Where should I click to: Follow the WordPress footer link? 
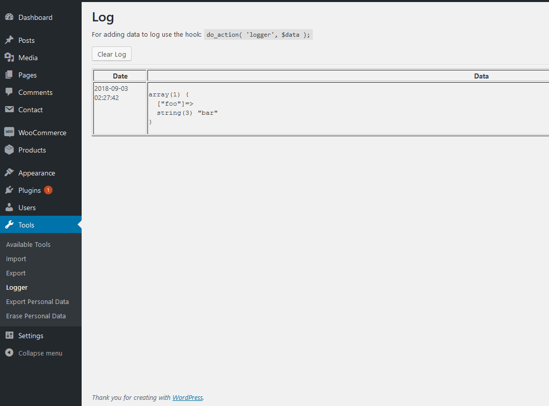pyautogui.click(x=187, y=397)
